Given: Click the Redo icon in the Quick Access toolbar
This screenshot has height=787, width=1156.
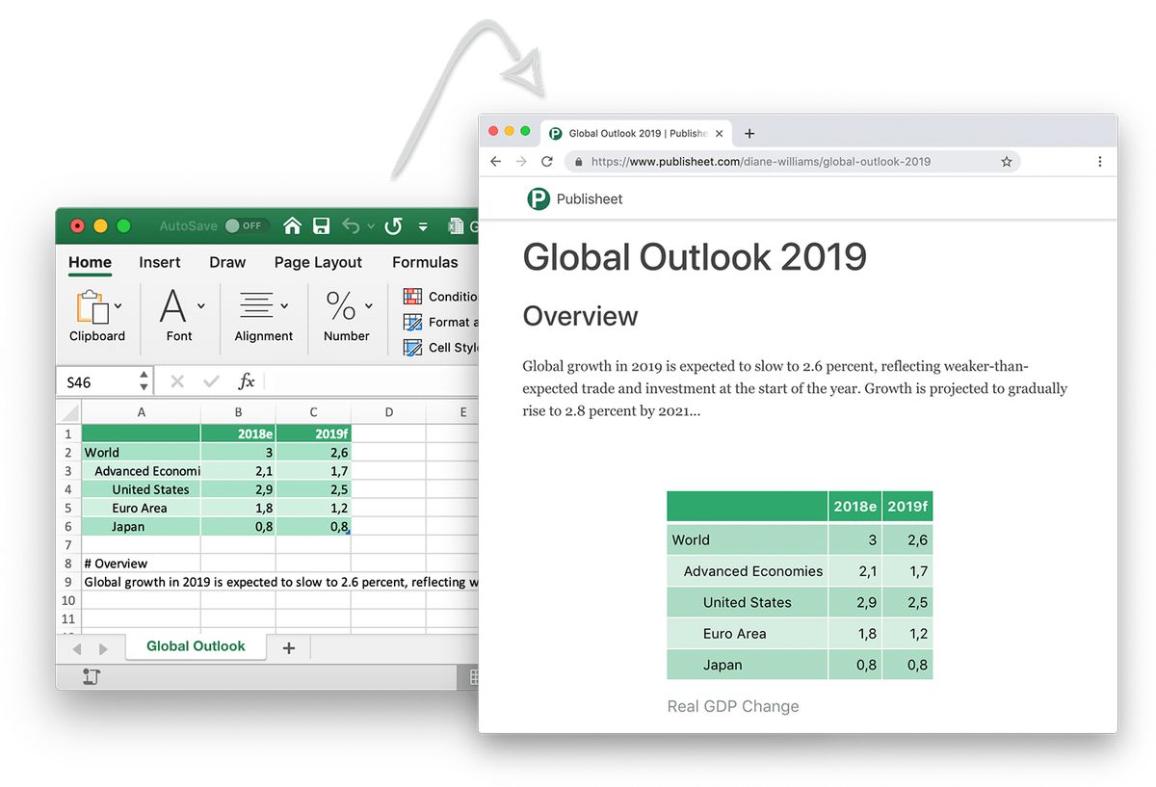Looking at the screenshot, I should pos(392,225).
